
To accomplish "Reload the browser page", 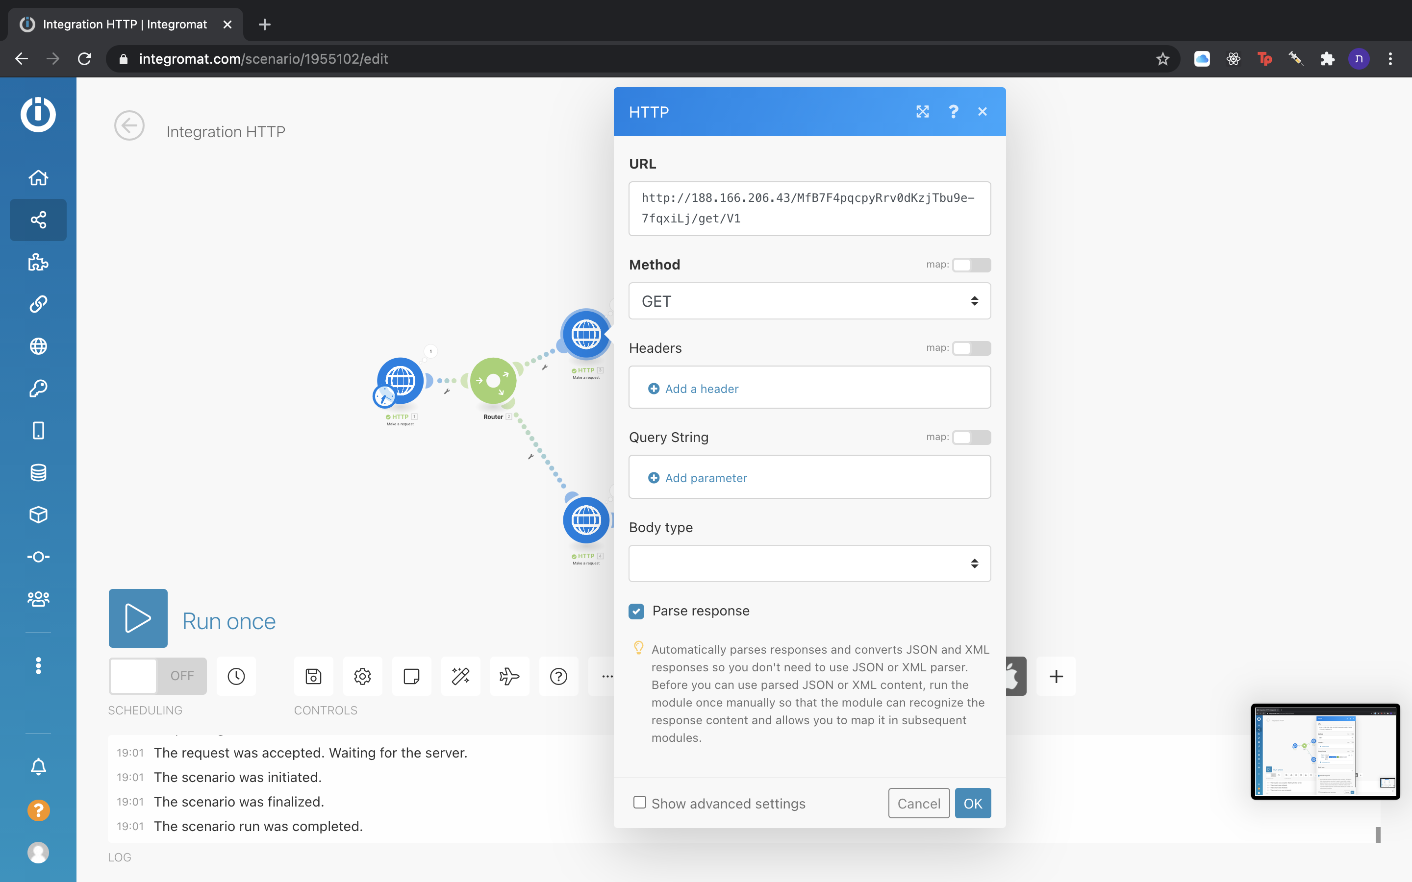I will (85, 59).
